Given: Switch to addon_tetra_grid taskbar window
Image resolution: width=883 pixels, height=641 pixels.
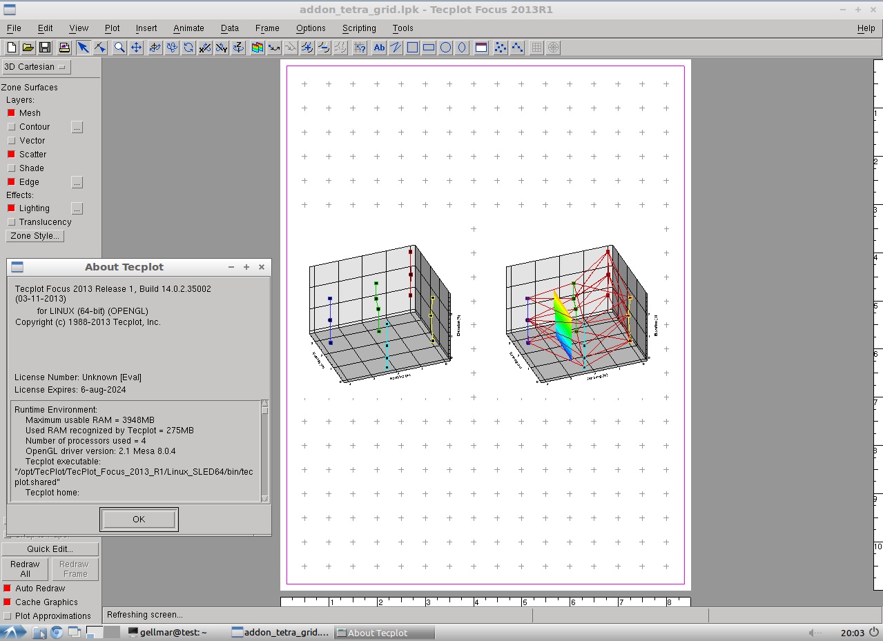Looking at the screenshot, I should [x=281, y=633].
